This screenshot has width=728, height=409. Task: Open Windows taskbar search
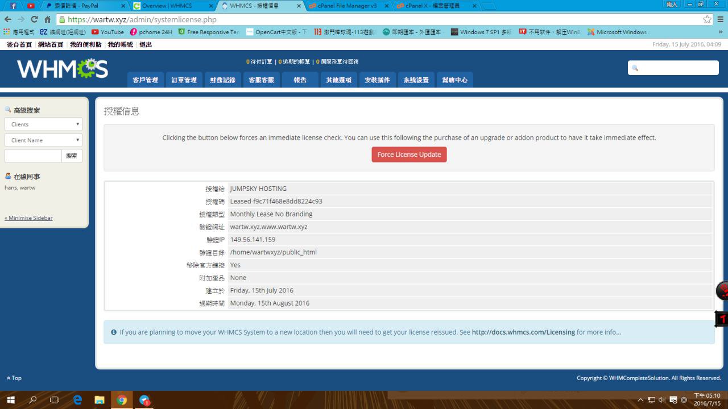[x=33, y=400]
